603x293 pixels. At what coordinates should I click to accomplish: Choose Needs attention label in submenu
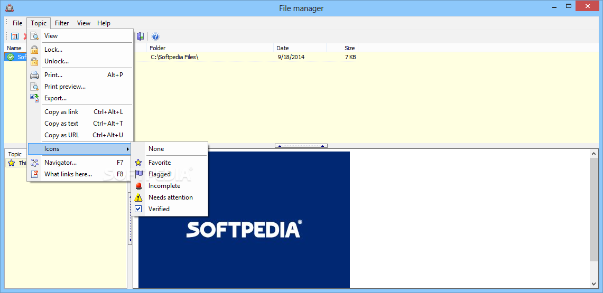point(171,197)
